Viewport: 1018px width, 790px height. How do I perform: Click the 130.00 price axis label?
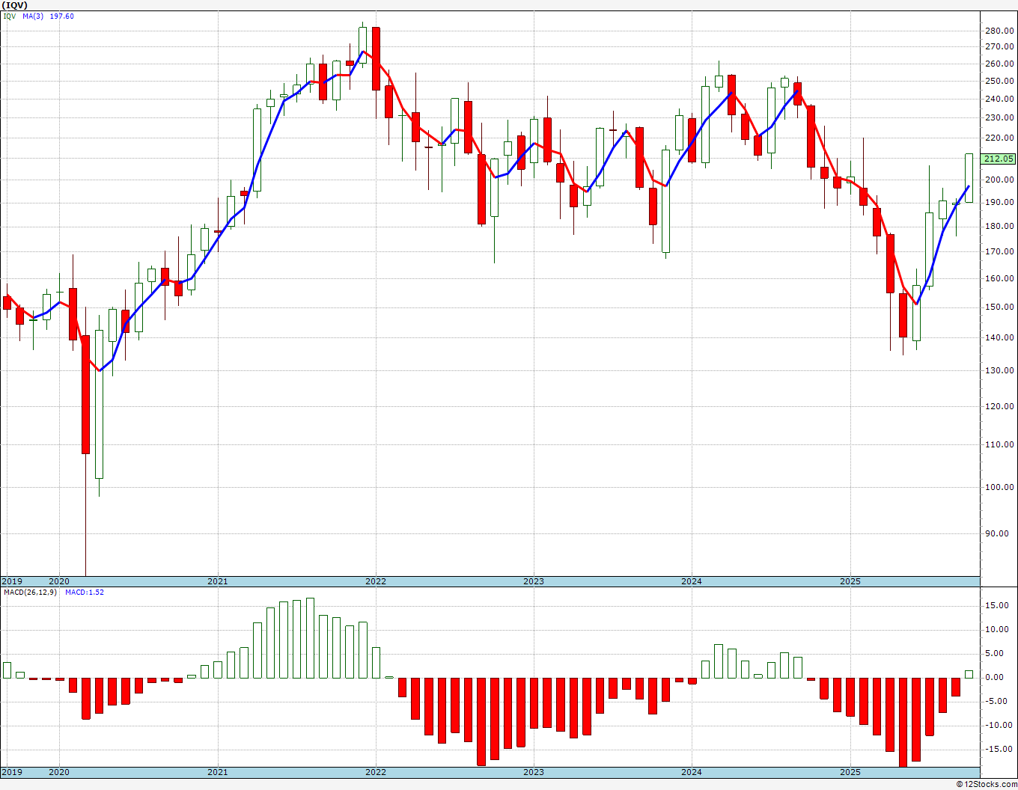coord(1000,371)
